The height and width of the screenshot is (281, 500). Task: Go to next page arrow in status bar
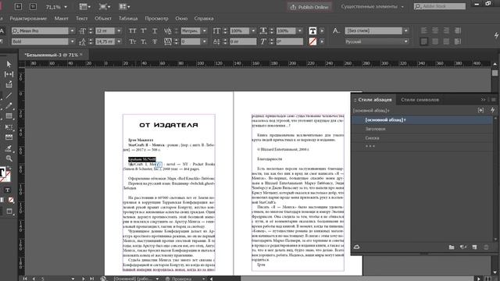(x=84, y=279)
